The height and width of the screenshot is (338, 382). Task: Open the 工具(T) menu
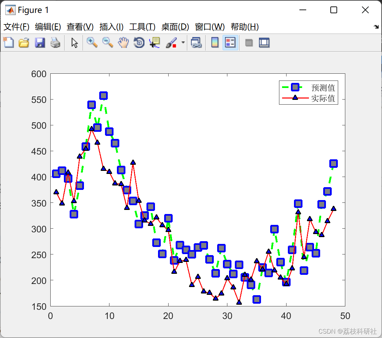142,27
